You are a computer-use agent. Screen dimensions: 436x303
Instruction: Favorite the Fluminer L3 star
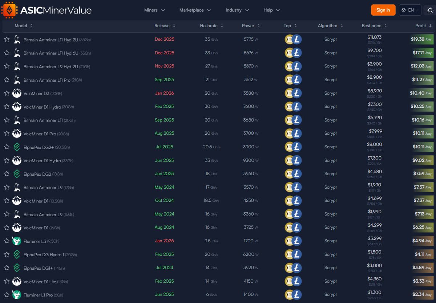[x=7, y=241]
